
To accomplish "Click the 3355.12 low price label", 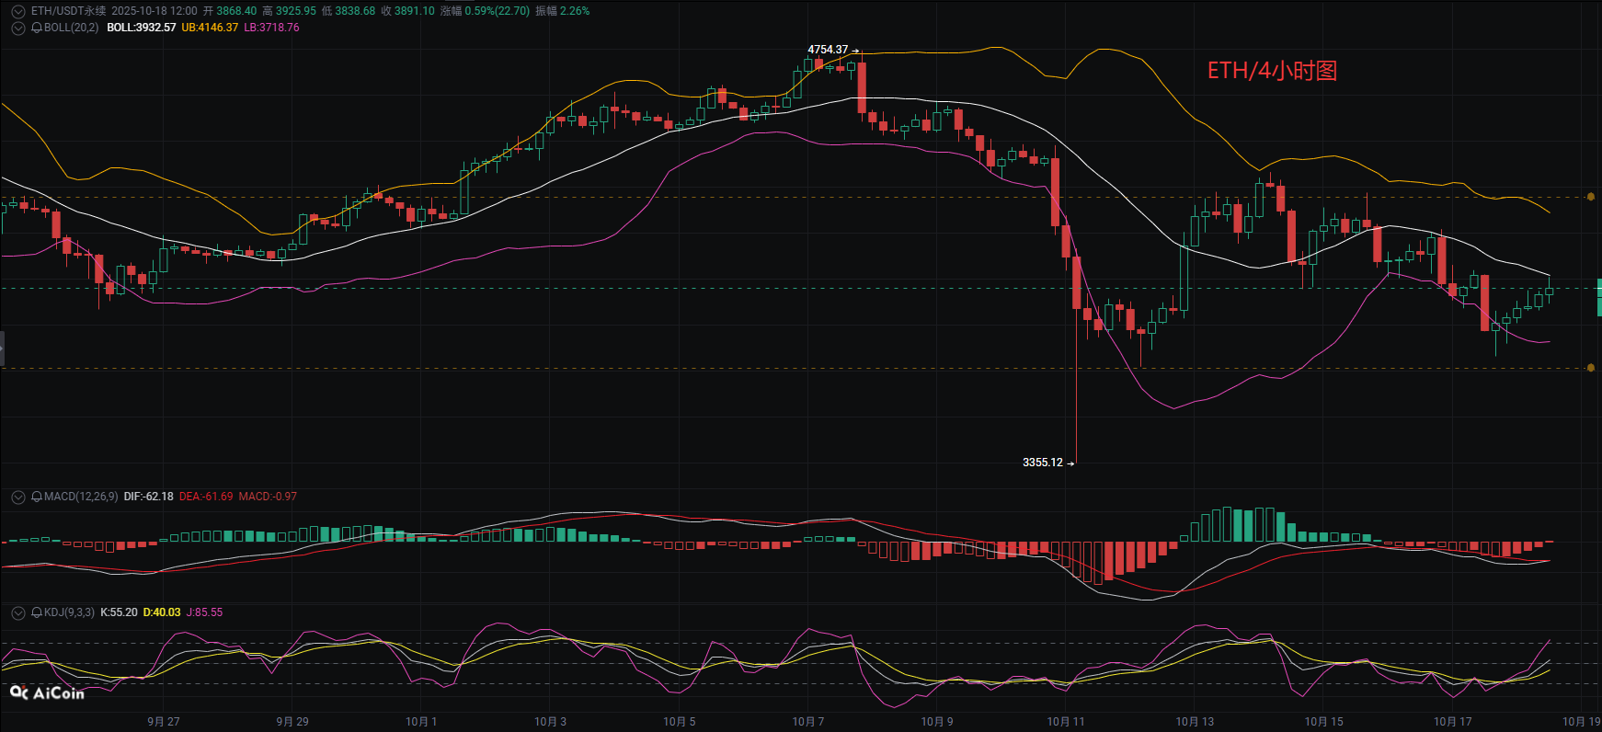I will (1043, 463).
